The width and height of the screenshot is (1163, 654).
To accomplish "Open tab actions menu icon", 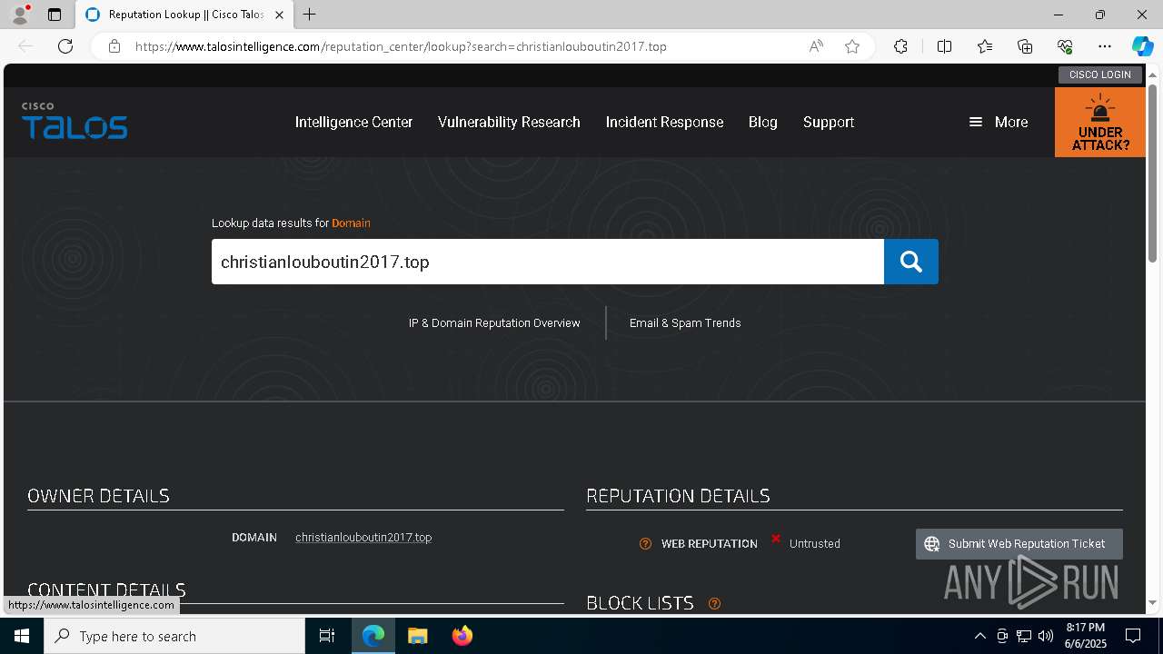I will pos(55,15).
